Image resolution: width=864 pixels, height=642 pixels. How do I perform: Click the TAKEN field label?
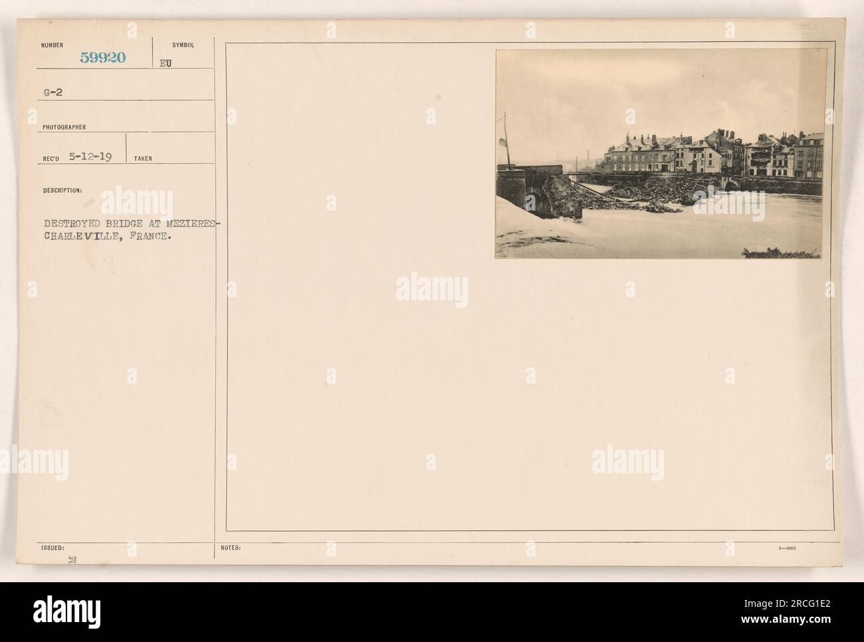tap(142, 159)
